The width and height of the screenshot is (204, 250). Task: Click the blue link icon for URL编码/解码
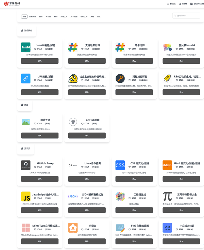26,78
